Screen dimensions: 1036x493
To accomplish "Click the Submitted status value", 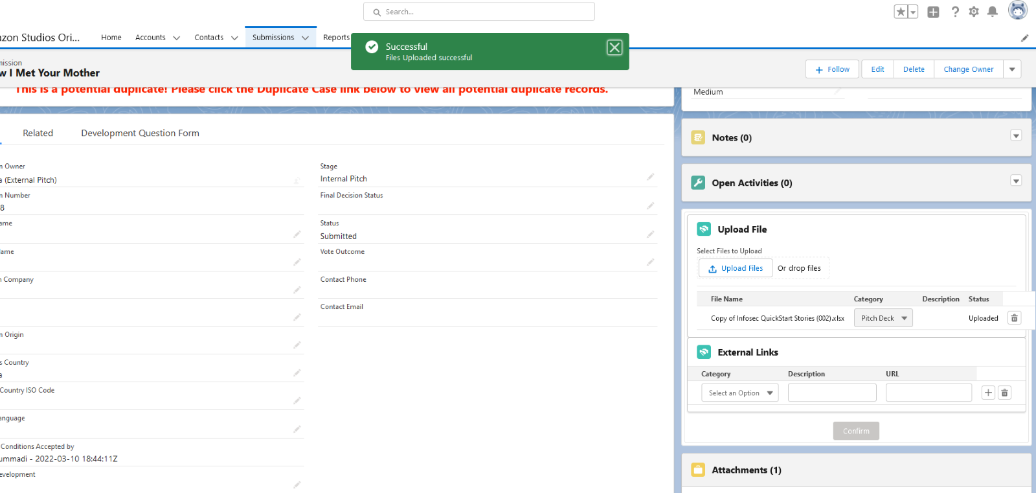I will [338, 236].
